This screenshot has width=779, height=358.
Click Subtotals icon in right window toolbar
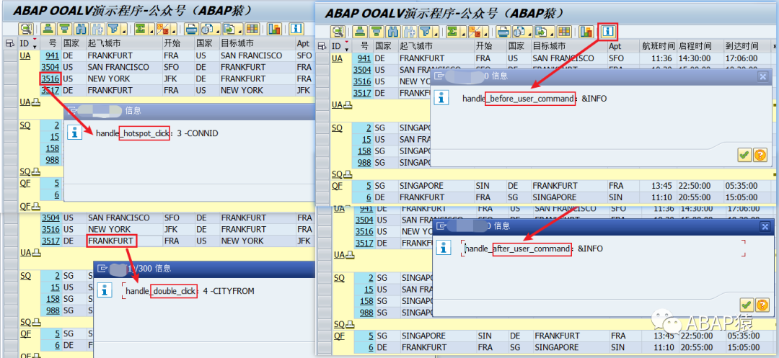475,32
